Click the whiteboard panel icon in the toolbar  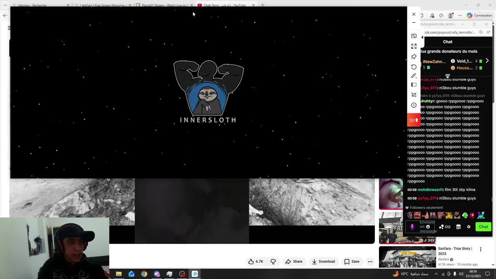413,85
